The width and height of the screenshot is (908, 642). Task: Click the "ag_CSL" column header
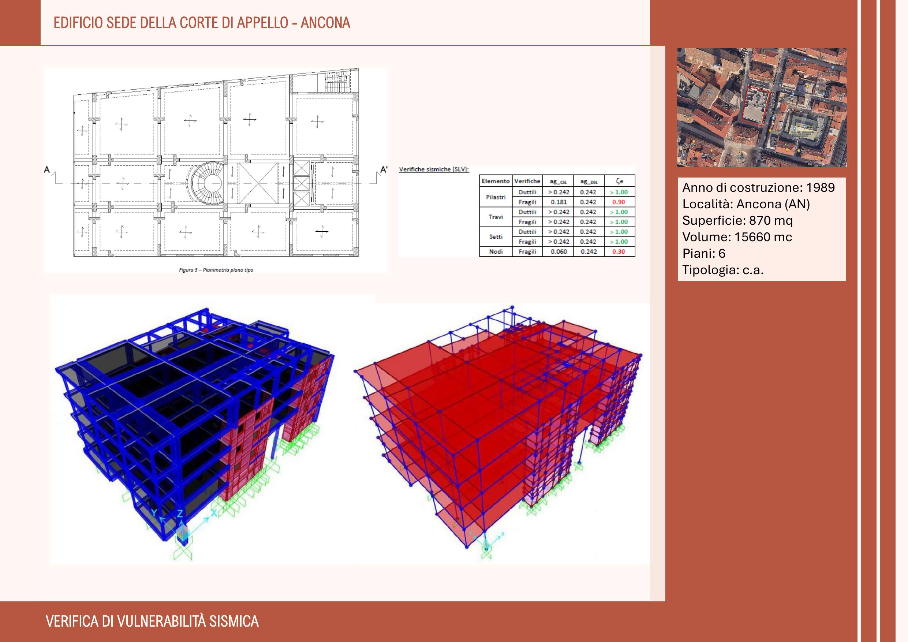tap(558, 181)
